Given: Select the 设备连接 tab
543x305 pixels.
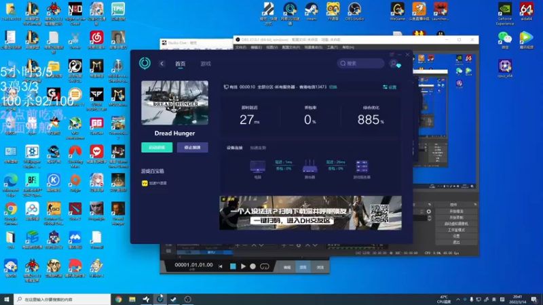Looking at the screenshot, I should [234, 148].
